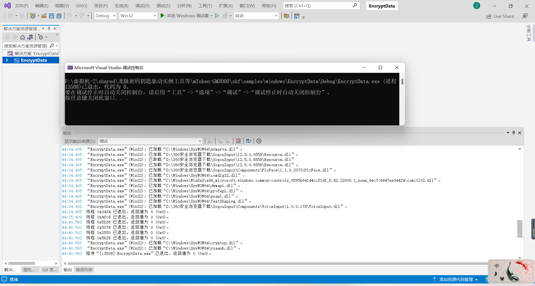Open toolbar overflow options arrow
Screen dimensions: 535x286
coord(303,17)
